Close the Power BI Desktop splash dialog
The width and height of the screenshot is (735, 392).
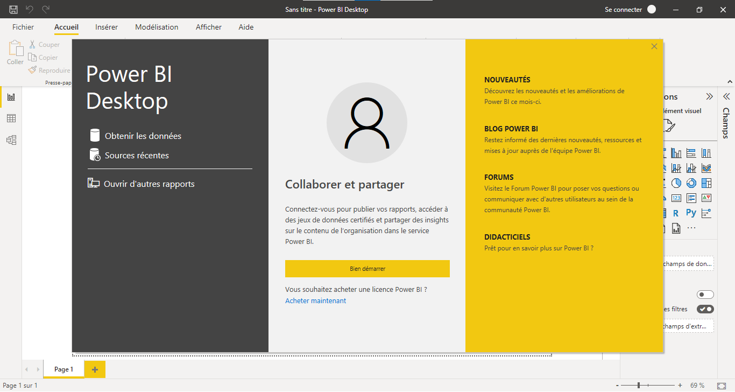654,46
